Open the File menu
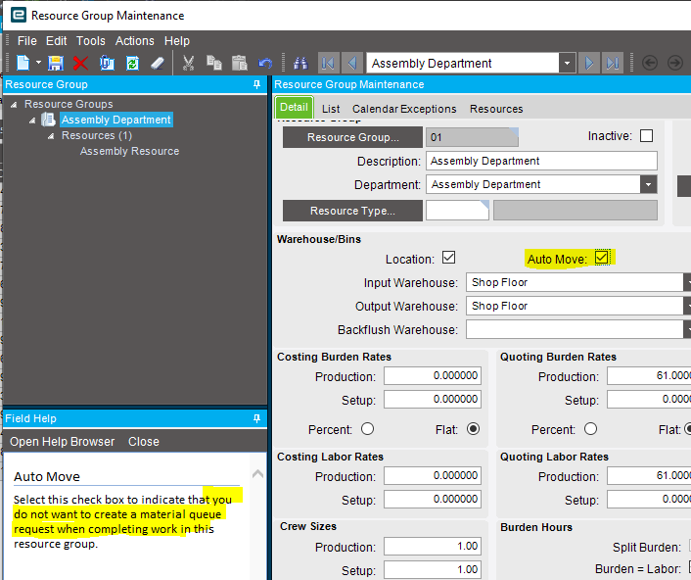 [26, 41]
